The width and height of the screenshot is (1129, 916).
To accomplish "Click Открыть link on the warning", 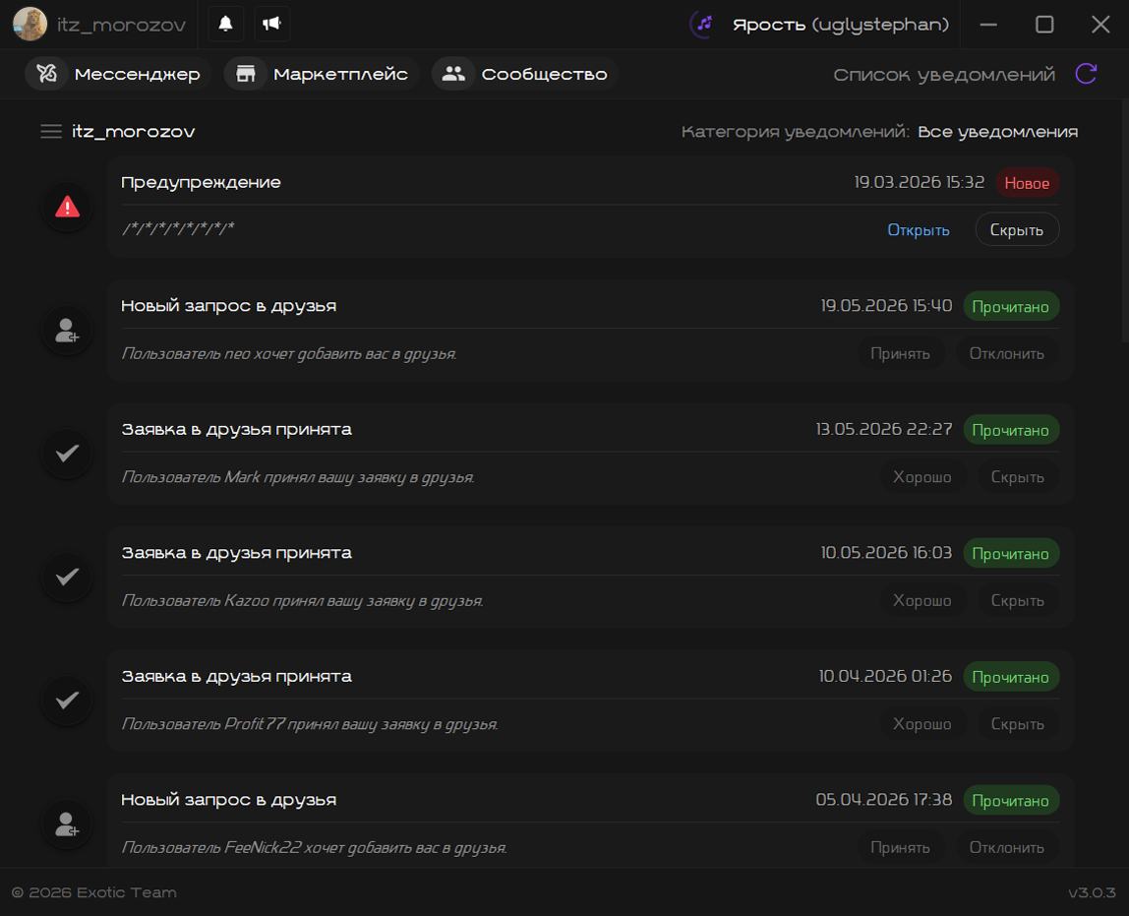I will pos(918,229).
